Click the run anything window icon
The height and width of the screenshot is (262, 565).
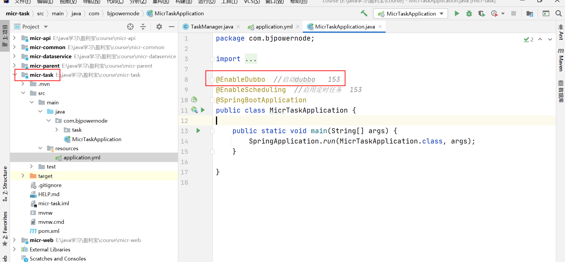[546, 14]
